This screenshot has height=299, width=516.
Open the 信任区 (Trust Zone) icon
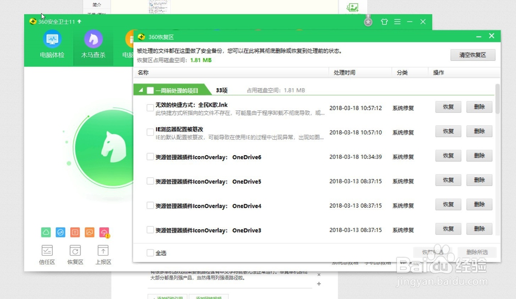point(46,254)
